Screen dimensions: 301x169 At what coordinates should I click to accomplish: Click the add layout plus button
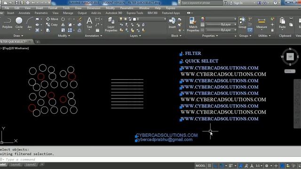coord(42,164)
